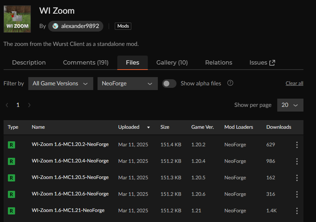Open the All Game Versions dropdown
Viewport: 316px width, 222px height.
[61, 84]
